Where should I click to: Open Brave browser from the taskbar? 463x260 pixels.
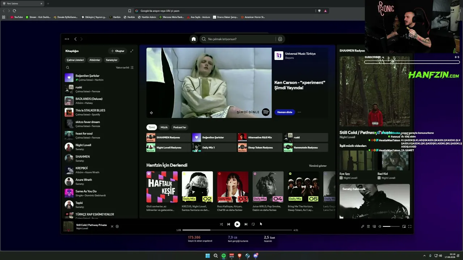[239, 256]
